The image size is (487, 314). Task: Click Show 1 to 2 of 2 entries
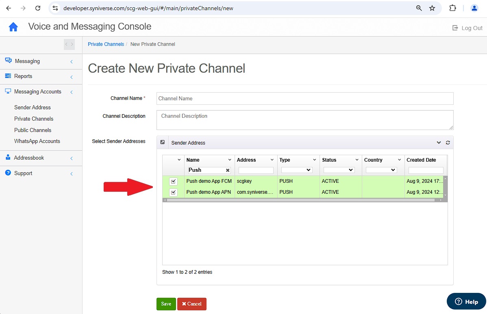coord(187,272)
